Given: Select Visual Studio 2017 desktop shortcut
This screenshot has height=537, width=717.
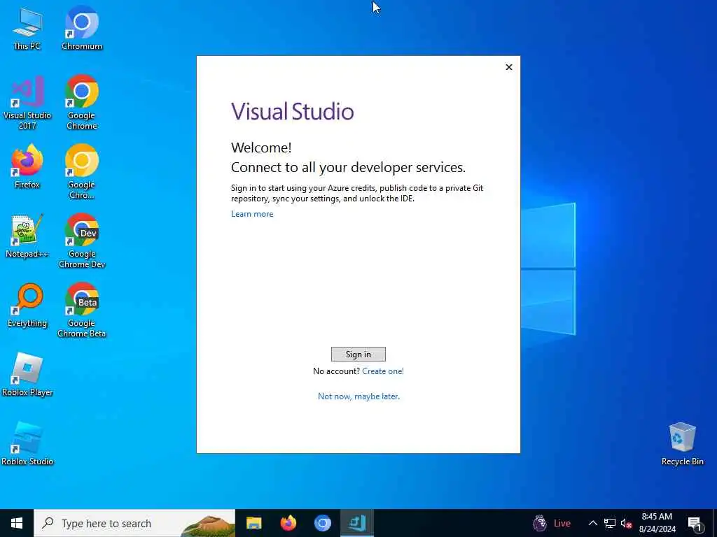Looking at the screenshot, I should (x=27, y=103).
